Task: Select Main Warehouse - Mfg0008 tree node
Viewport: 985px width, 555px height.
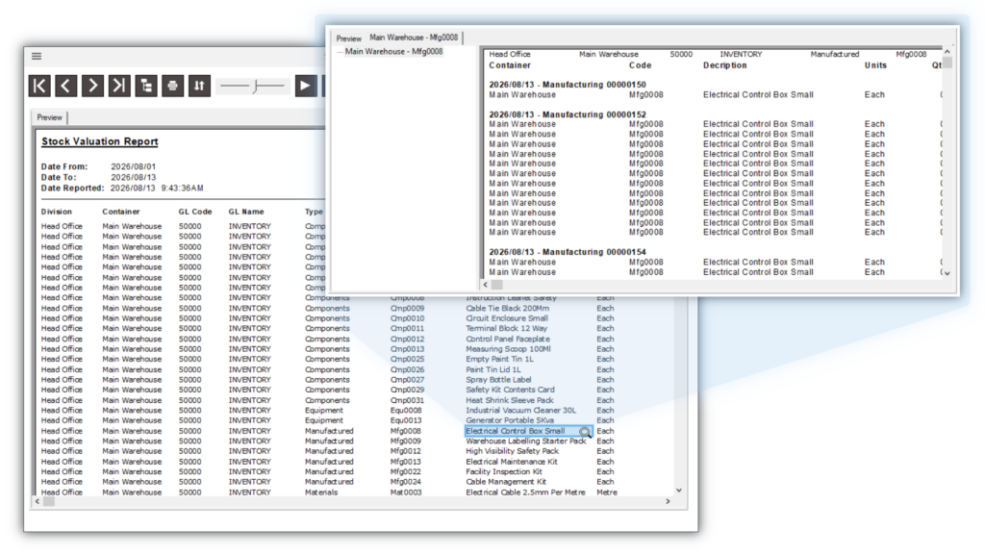Action: pos(393,52)
